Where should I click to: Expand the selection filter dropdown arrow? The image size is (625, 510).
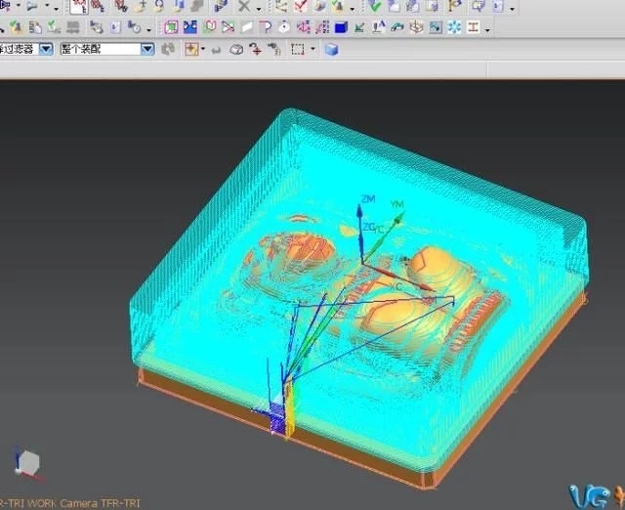46,49
